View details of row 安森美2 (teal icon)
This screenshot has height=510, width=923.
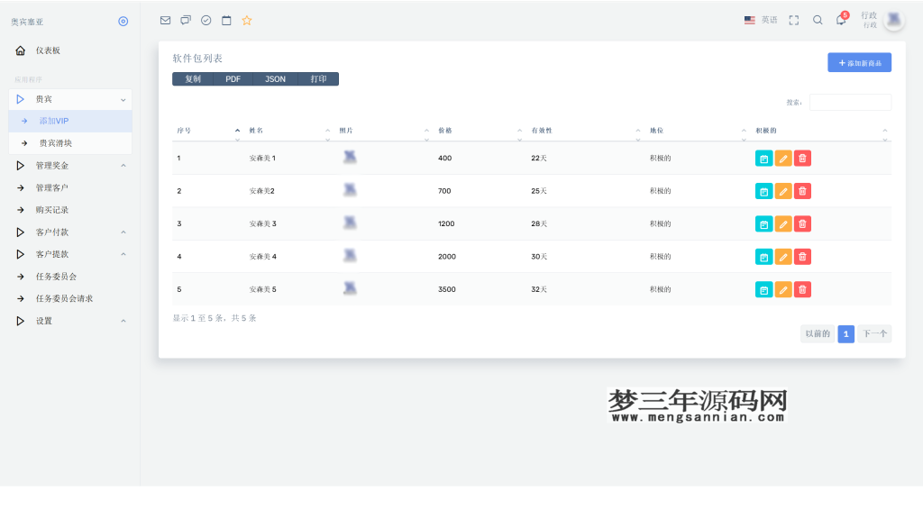(x=763, y=191)
